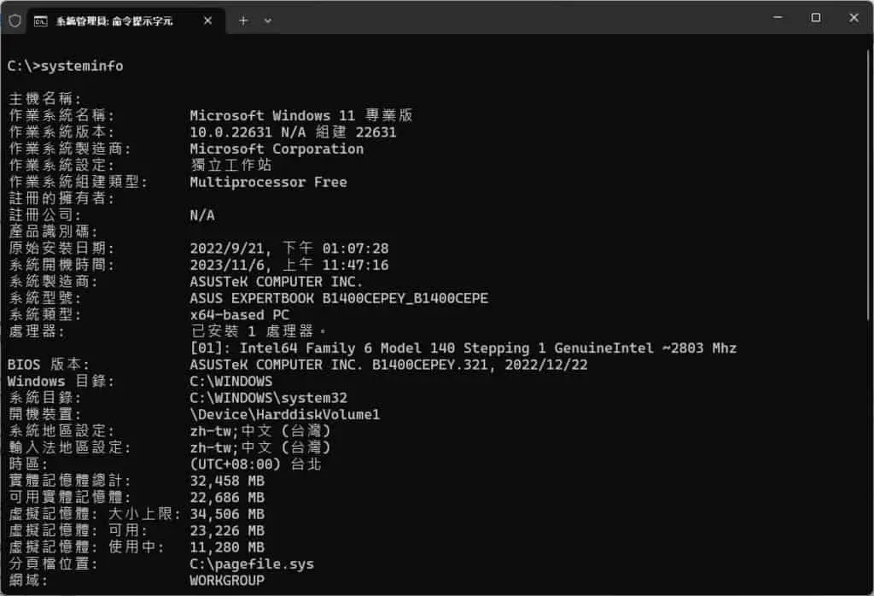The height and width of the screenshot is (596, 874).
Task: Click the 32,458 MB total memory value
Action: click(227, 481)
